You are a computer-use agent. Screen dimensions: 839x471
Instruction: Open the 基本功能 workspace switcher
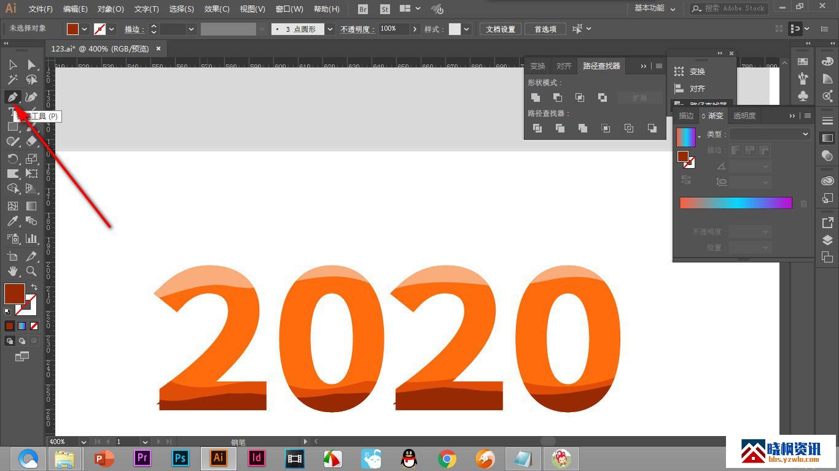[x=655, y=9]
